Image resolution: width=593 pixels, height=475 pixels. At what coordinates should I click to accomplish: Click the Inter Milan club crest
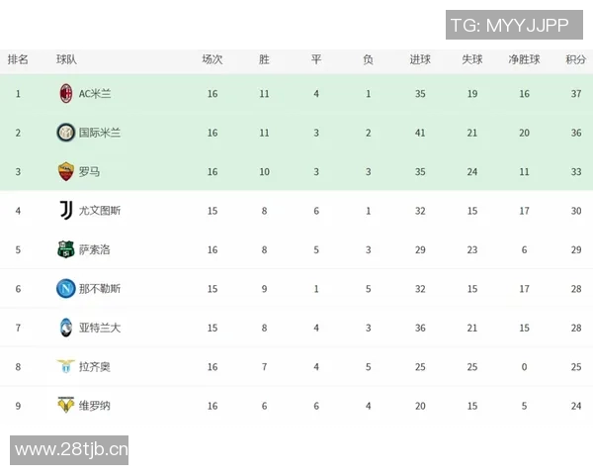(65, 133)
